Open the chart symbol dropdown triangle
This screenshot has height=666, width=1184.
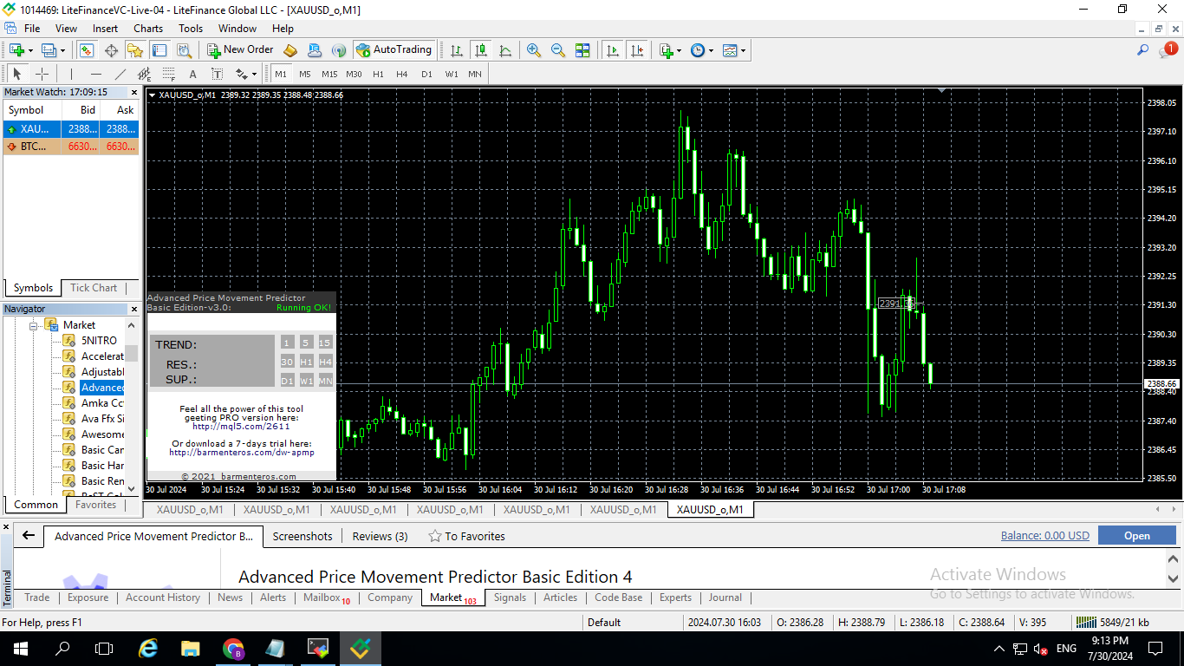pyautogui.click(x=152, y=95)
